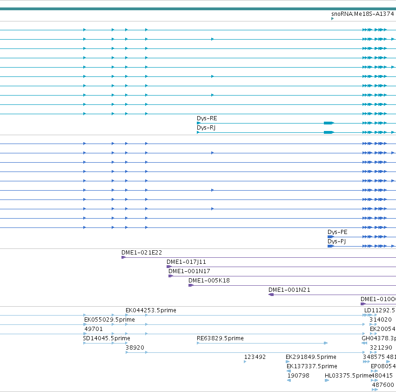Select the HL03375.5prime EST label
The height and width of the screenshot is (392, 396).
pos(348,376)
